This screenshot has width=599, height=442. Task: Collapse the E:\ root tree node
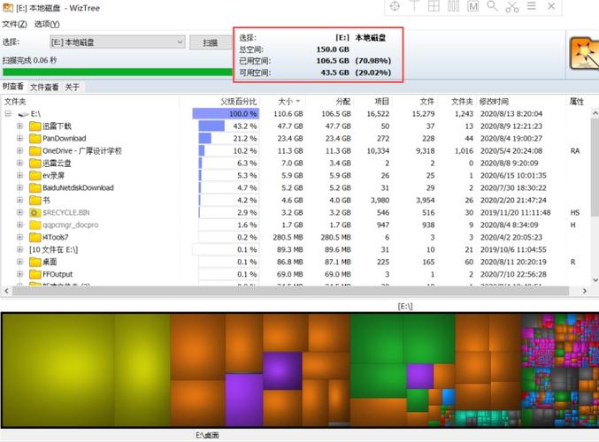8,114
